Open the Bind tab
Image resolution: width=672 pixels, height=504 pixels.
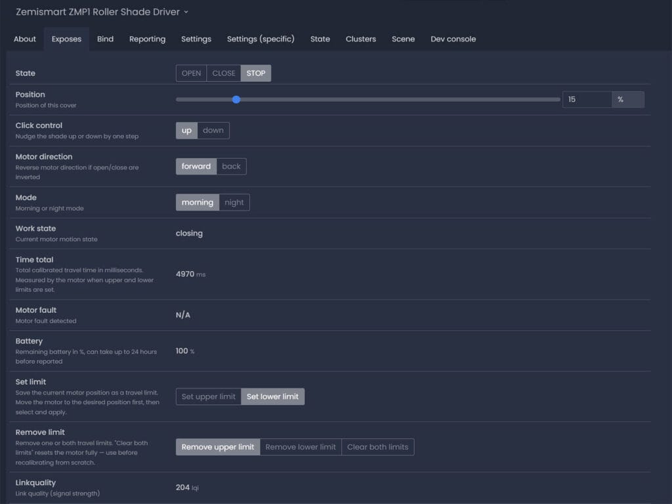pyautogui.click(x=105, y=39)
